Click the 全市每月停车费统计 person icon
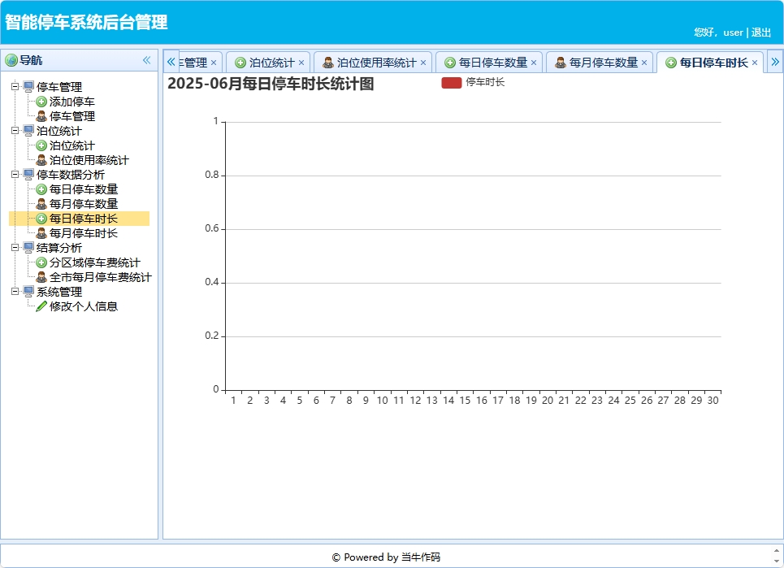 coord(41,277)
